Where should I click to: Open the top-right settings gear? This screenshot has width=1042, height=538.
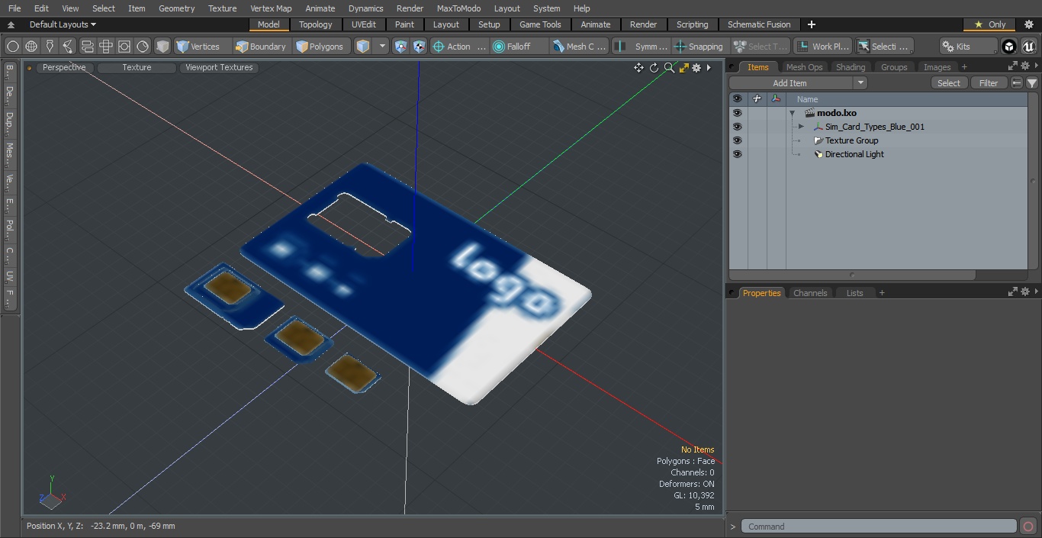pos(1028,24)
